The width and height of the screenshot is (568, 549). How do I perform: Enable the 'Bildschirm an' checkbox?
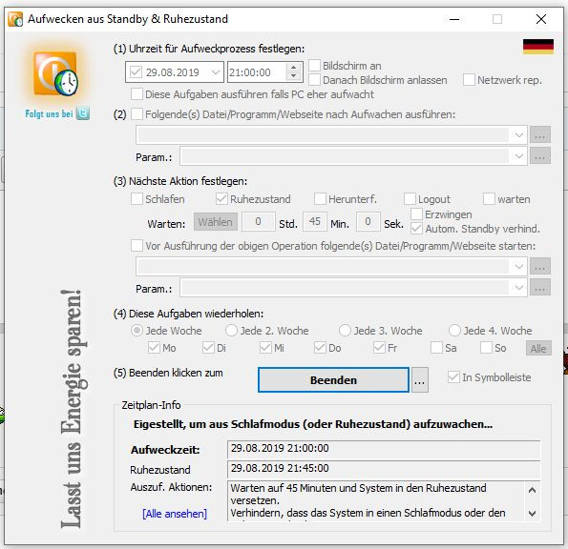314,66
